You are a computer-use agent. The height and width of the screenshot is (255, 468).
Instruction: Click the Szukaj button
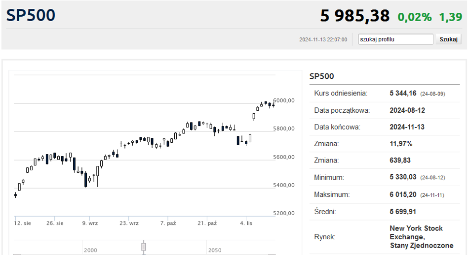coord(448,39)
